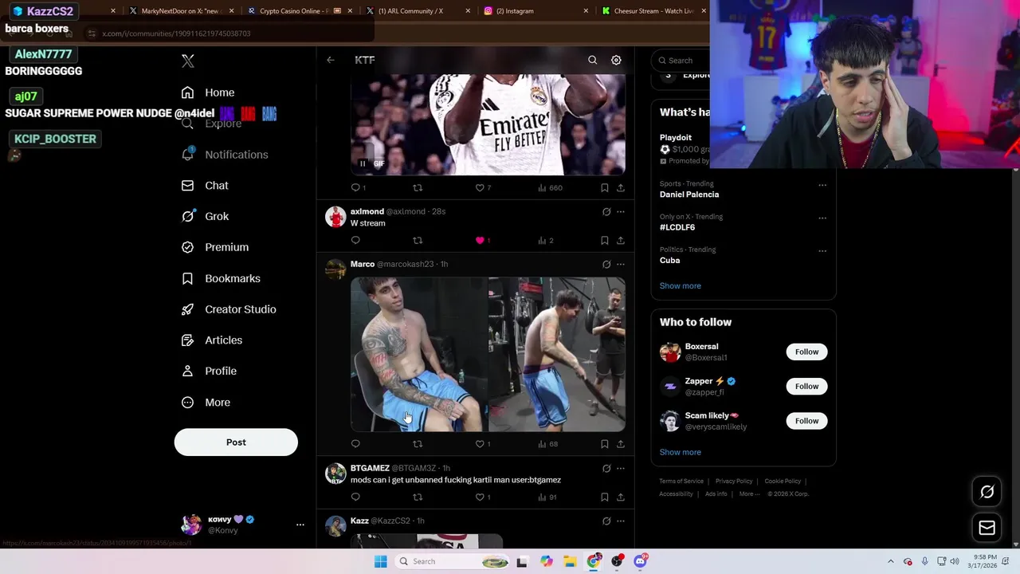Unlike axlmond's W stream post
The height and width of the screenshot is (574, 1020).
(x=480, y=241)
